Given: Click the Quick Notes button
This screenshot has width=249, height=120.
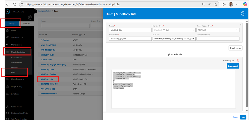Looking at the screenshot, I should pos(235,48).
